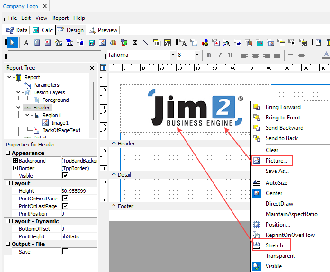Expand the Background property

(x=15, y=160)
